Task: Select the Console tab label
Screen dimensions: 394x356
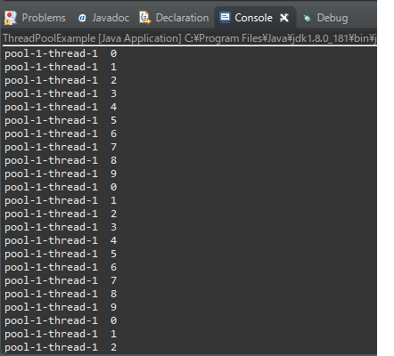Action: (x=253, y=18)
